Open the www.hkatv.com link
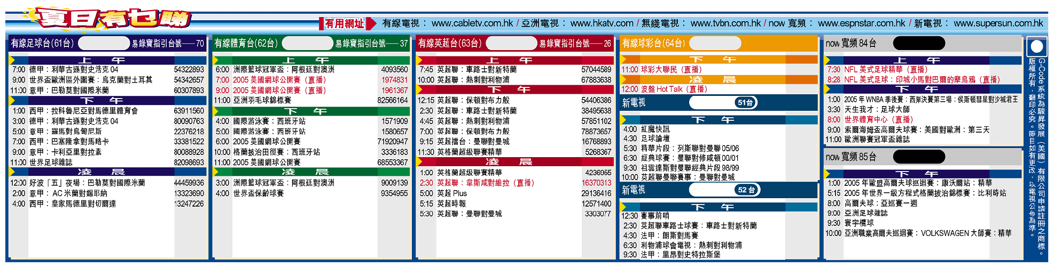1054x269 pixels. (602, 23)
